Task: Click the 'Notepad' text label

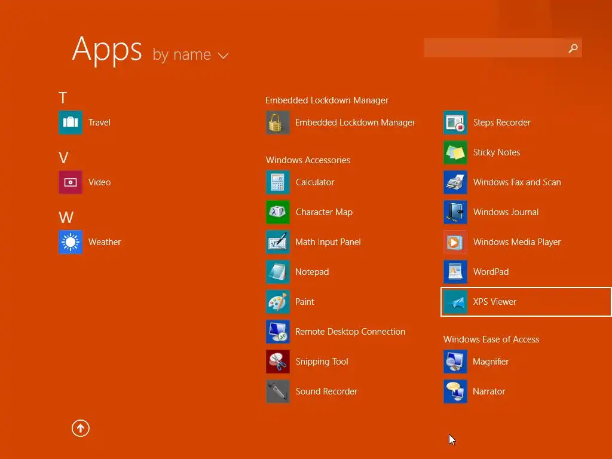Action: click(x=312, y=272)
